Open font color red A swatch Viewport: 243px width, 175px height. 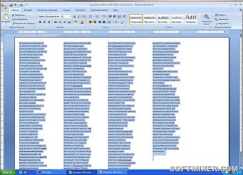[x=82, y=22]
